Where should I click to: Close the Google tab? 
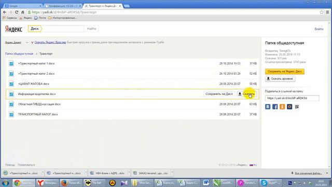(x=40, y=6)
